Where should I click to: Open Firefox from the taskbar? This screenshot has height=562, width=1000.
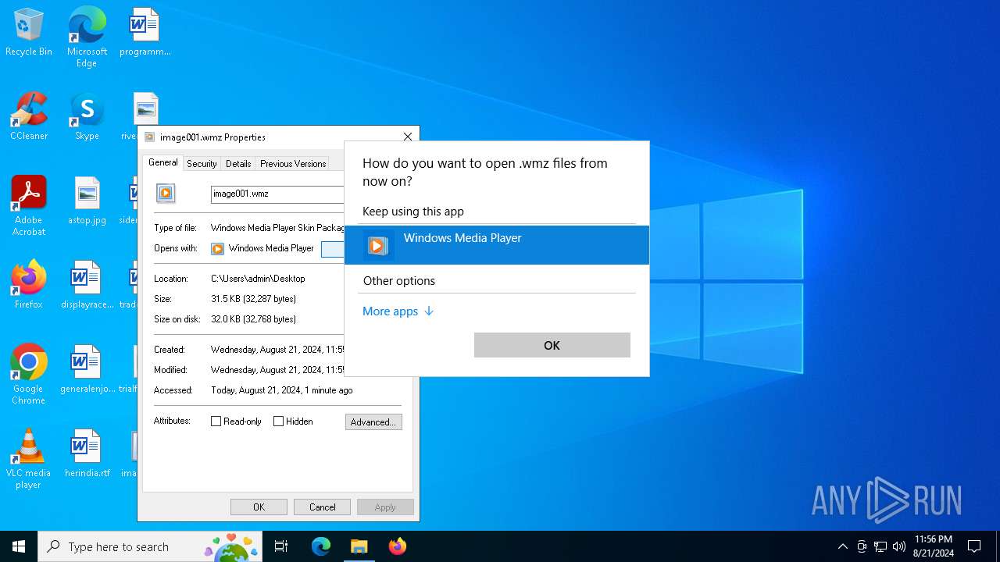pos(398,546)
